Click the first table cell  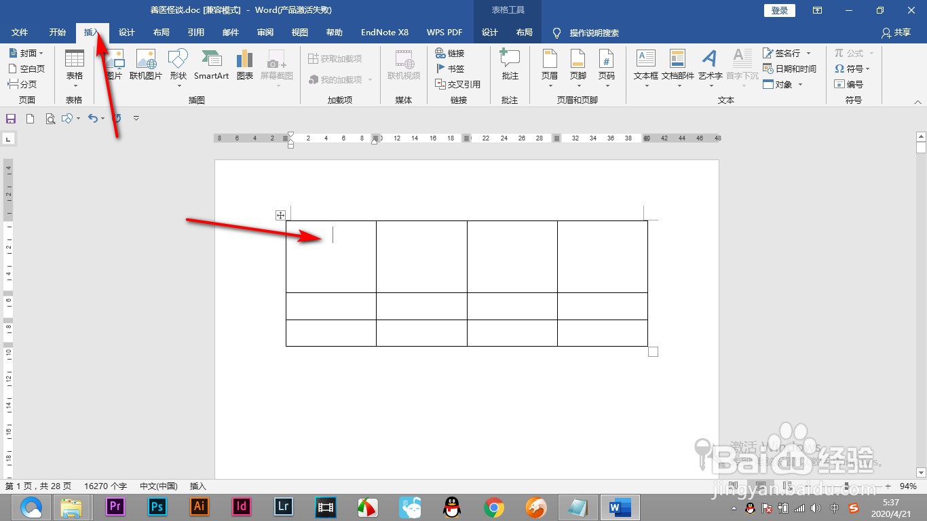[331, 256]
